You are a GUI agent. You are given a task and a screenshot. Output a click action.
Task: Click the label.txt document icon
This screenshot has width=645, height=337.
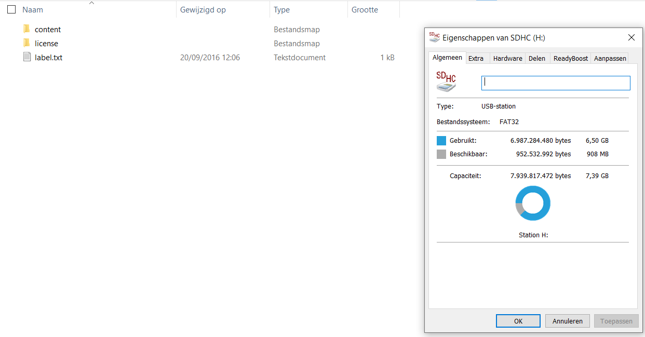point(27,57)
